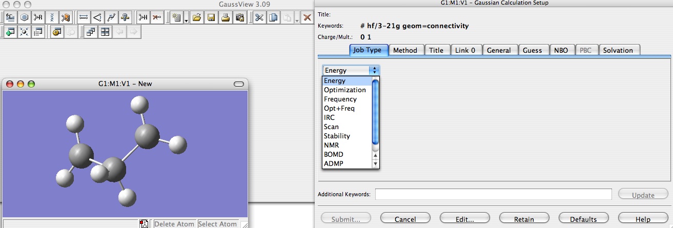The height and width of the screenshot is (228, 673).
Task: Open the Link 0 tab
Action: (x=466, y=50)
